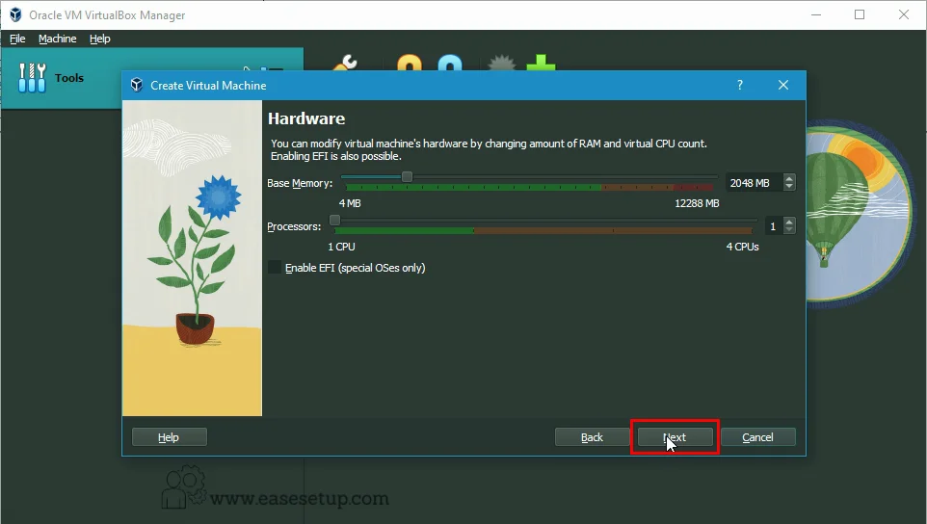Click the 4 MB minimum memory label

click(350, 203)
